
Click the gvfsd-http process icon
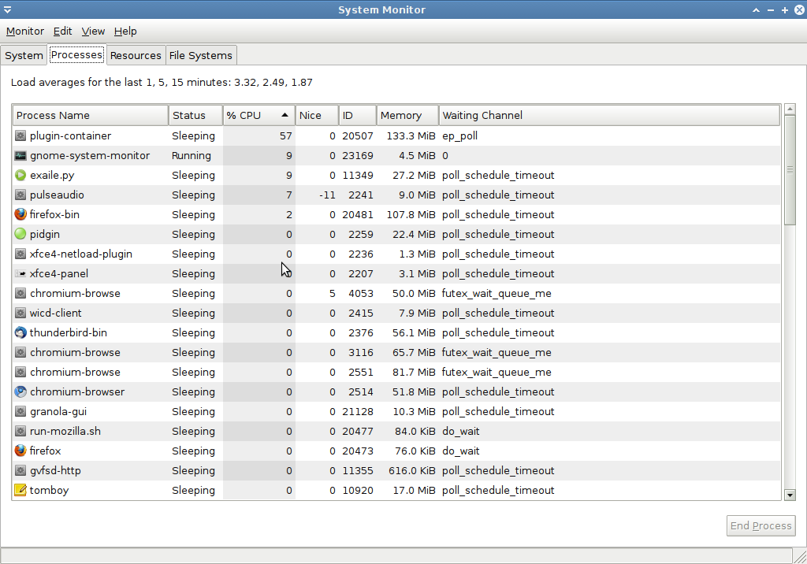[x=20, y=470]
